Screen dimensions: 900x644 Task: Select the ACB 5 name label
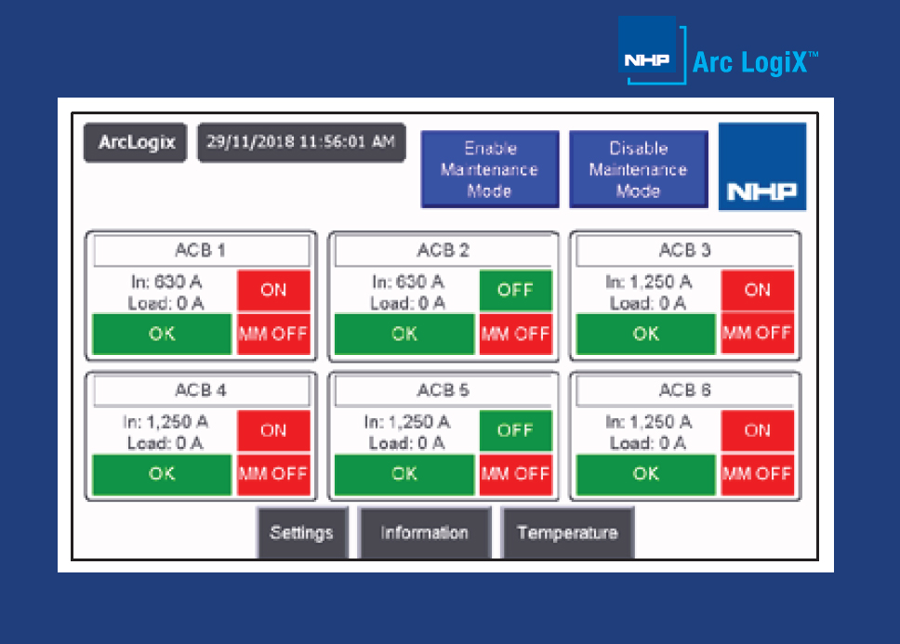point(443,391)
